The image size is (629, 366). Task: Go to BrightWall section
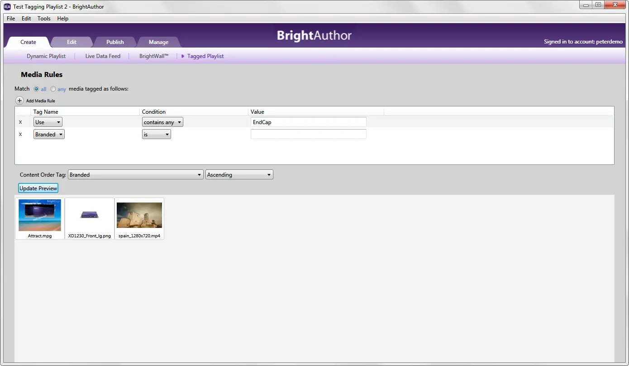tap(154, 56)
